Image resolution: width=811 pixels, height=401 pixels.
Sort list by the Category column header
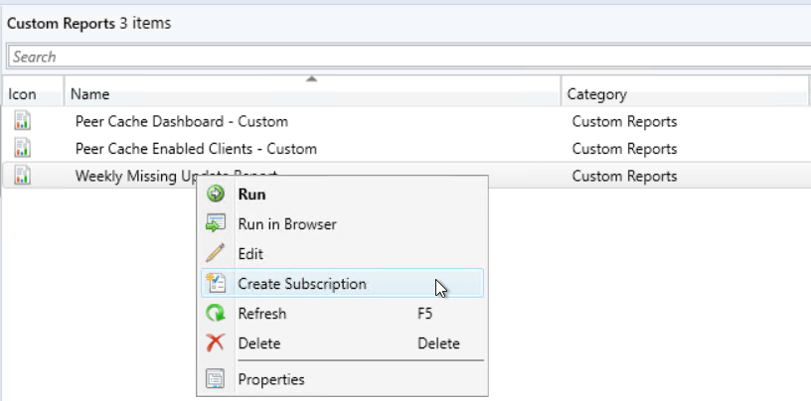point(596,94)
